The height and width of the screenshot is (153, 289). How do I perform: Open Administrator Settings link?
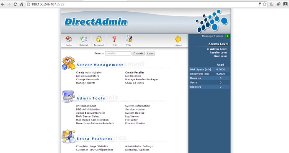click(139, 146)
